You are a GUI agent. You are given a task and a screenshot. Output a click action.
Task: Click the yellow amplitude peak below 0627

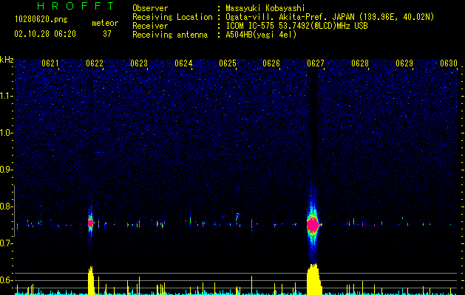point(313,279)
